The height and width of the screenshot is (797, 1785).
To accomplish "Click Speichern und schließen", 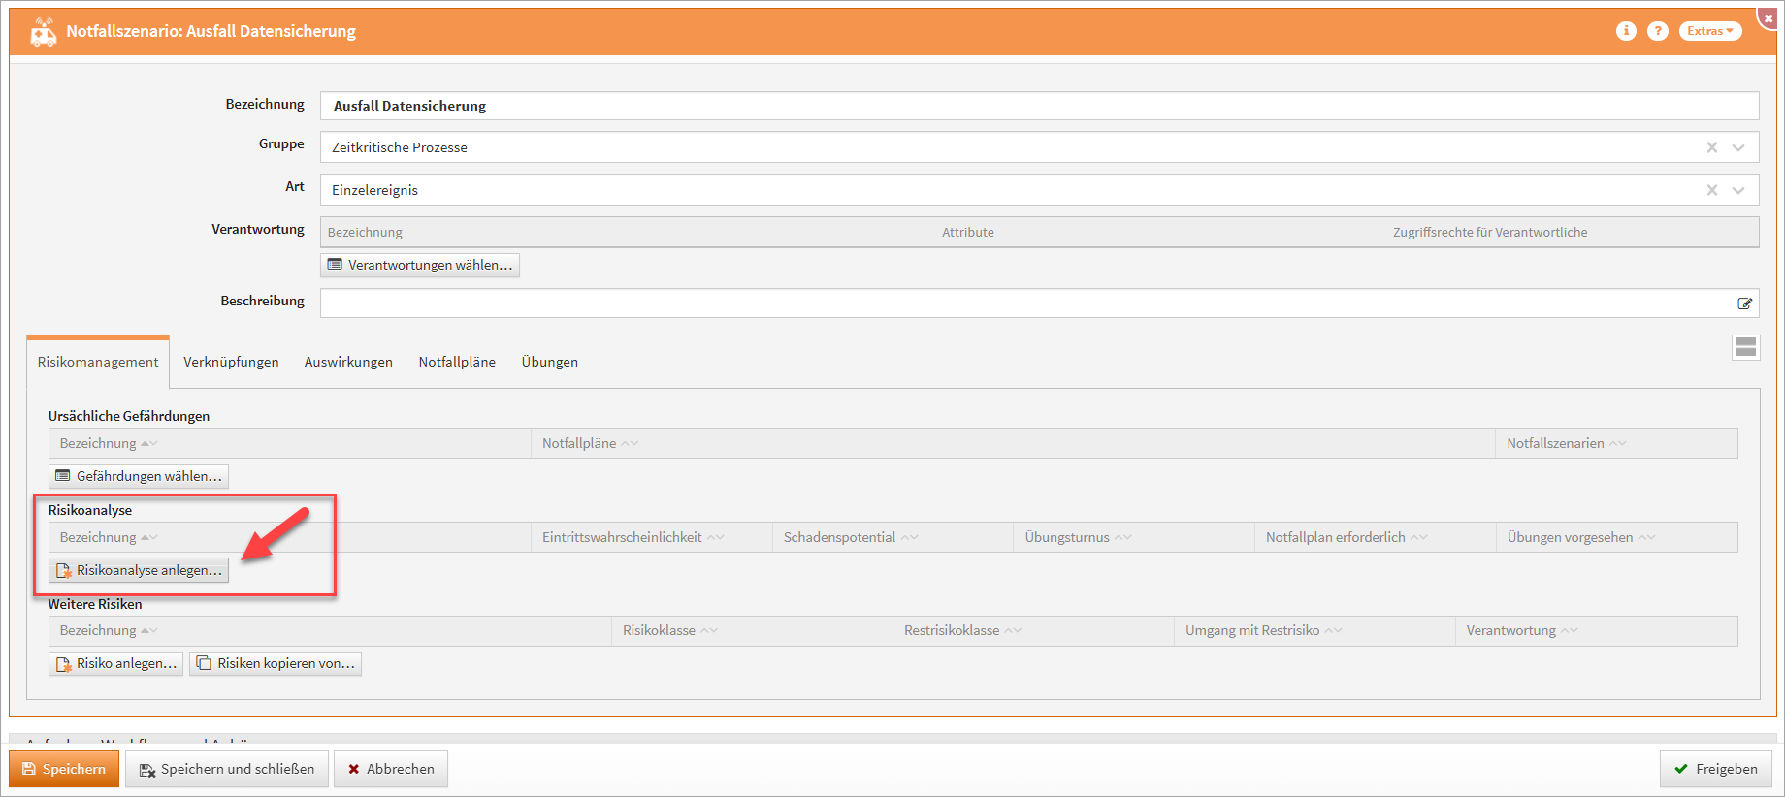I will pos(227,769).
